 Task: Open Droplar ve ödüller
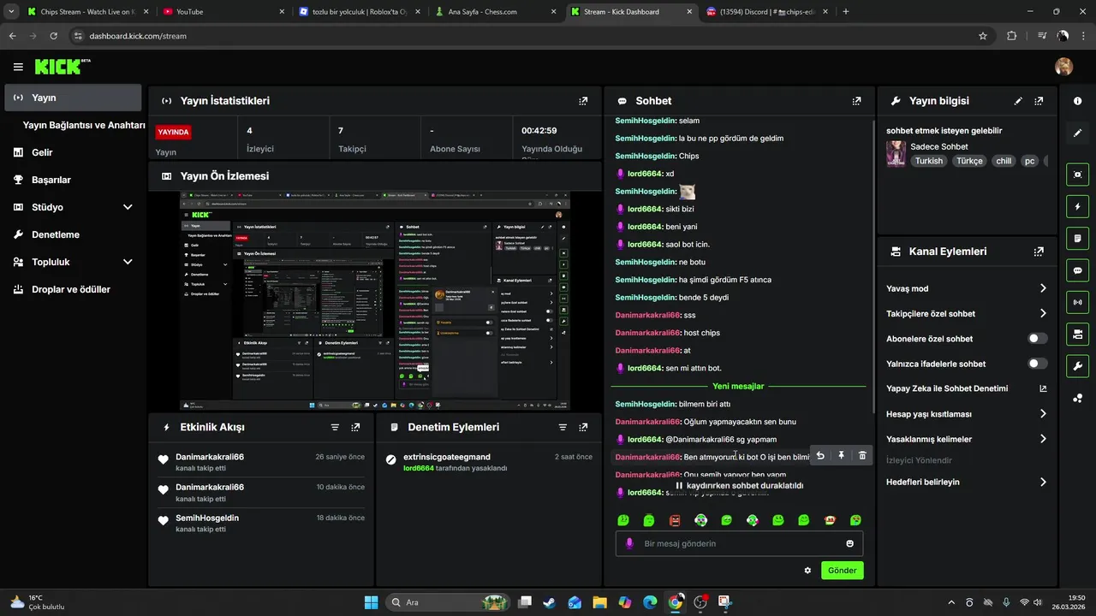[x=73, y=289]
